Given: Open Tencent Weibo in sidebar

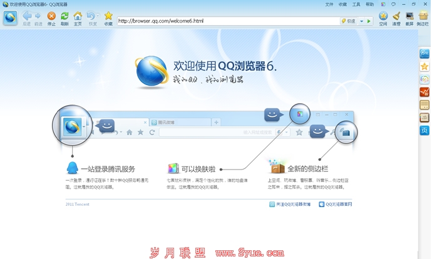Looking at the screenshot, I should pos(424,53).
